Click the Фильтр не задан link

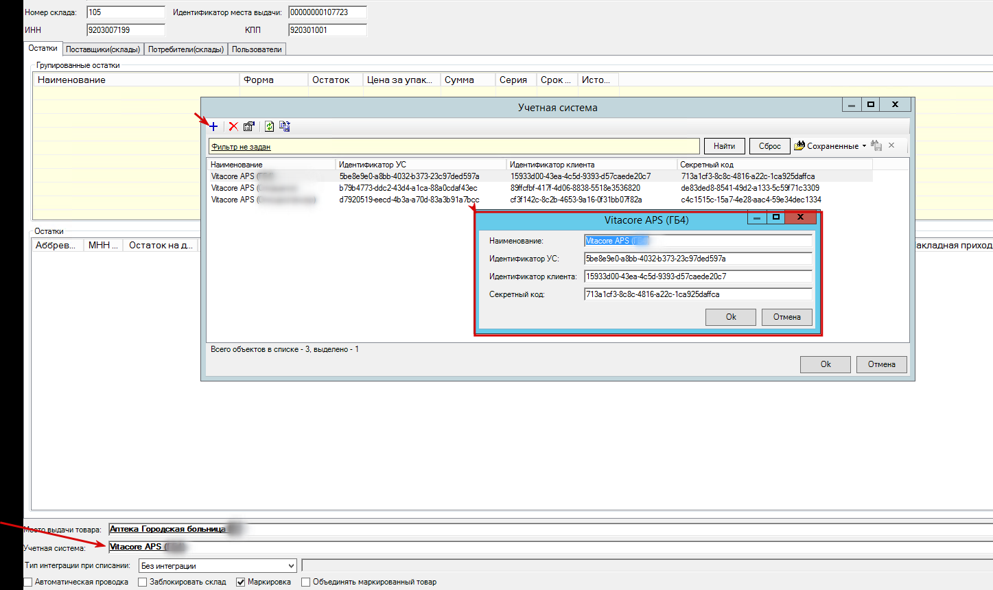(241, 147)
